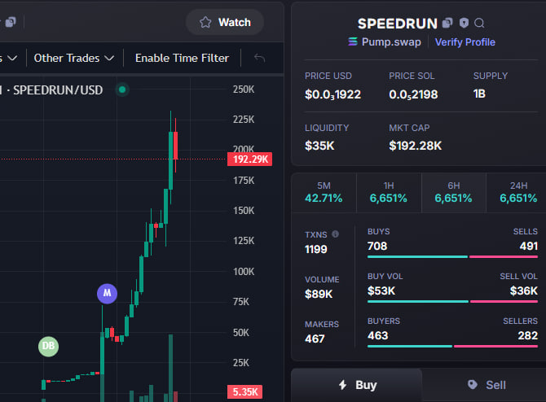
Task: Click the SUPPLY value 1B
Action: coord(479,94)
